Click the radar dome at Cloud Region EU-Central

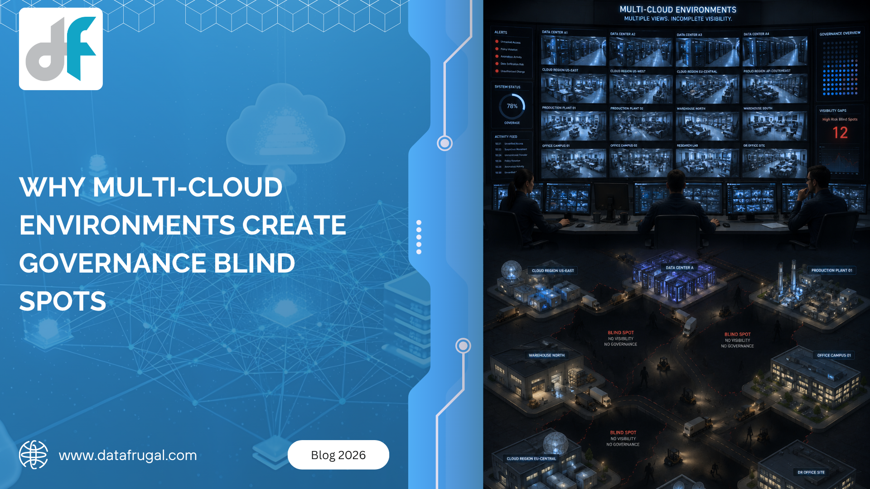pyautogui.click(x=556, y=443)
